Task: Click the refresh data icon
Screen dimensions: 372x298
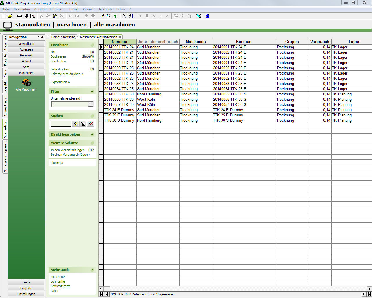Action: point(116,16)
